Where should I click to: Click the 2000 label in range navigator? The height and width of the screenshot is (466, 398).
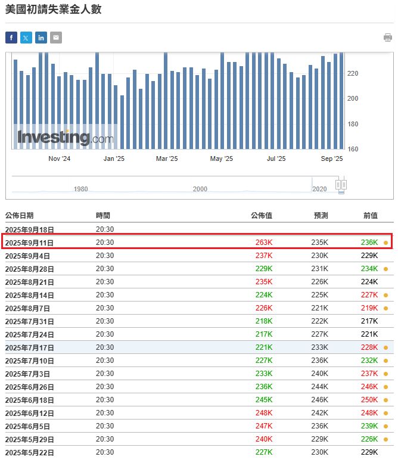pos(200,189)
